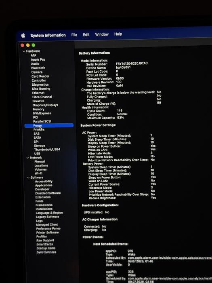Select Profiles under Software
Image resolution: width=212 pixels, height=283 pixels.
42,237
